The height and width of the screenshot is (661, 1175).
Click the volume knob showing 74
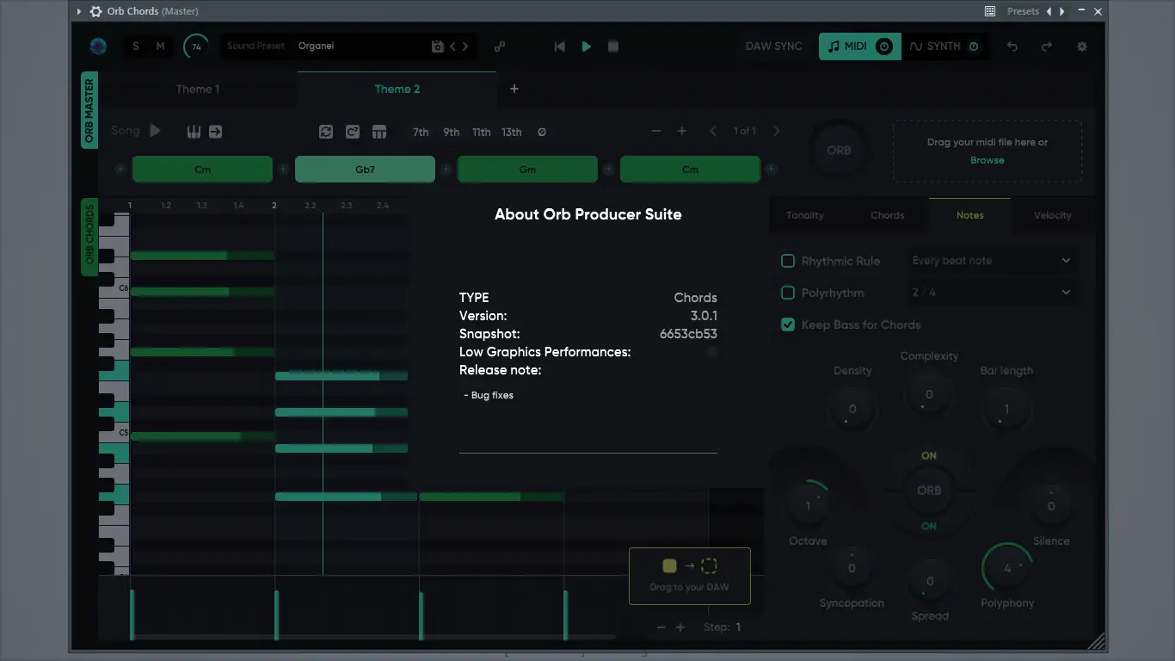coord(196,46)
